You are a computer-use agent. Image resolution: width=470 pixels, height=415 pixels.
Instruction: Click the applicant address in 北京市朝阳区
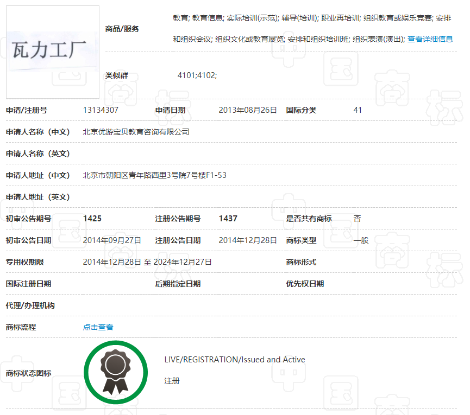154,175
